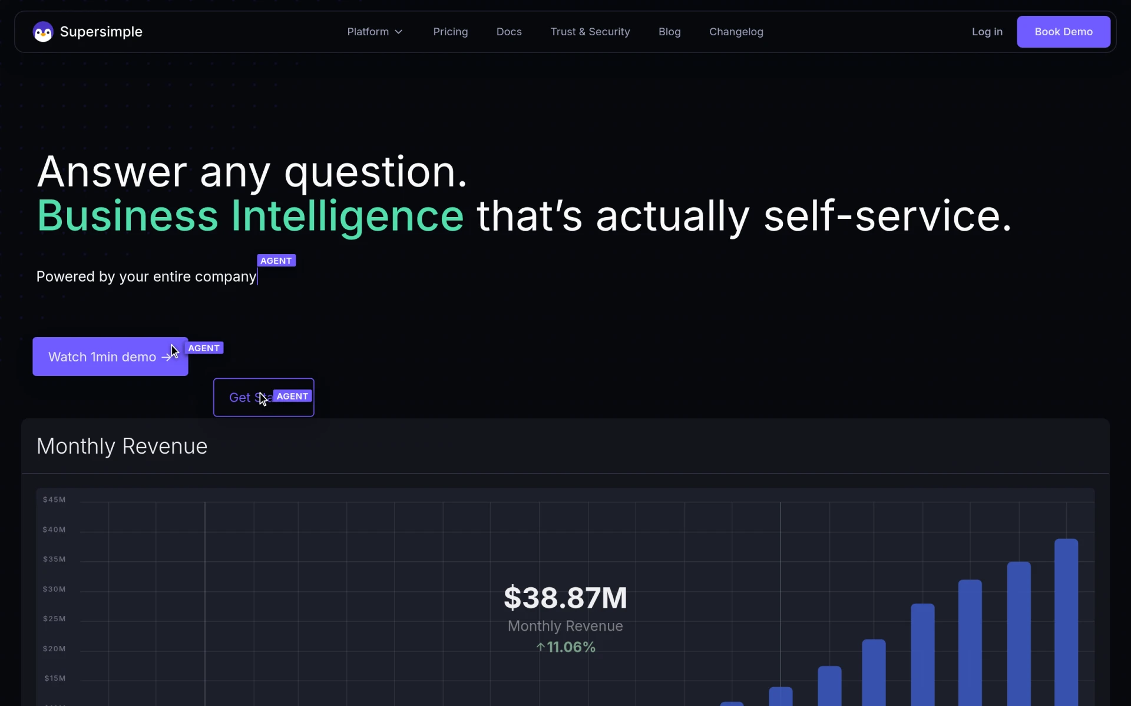Screen dimensions: 1131x706
Task: Visit the Blog link
Action: click(x=670, y=32)
